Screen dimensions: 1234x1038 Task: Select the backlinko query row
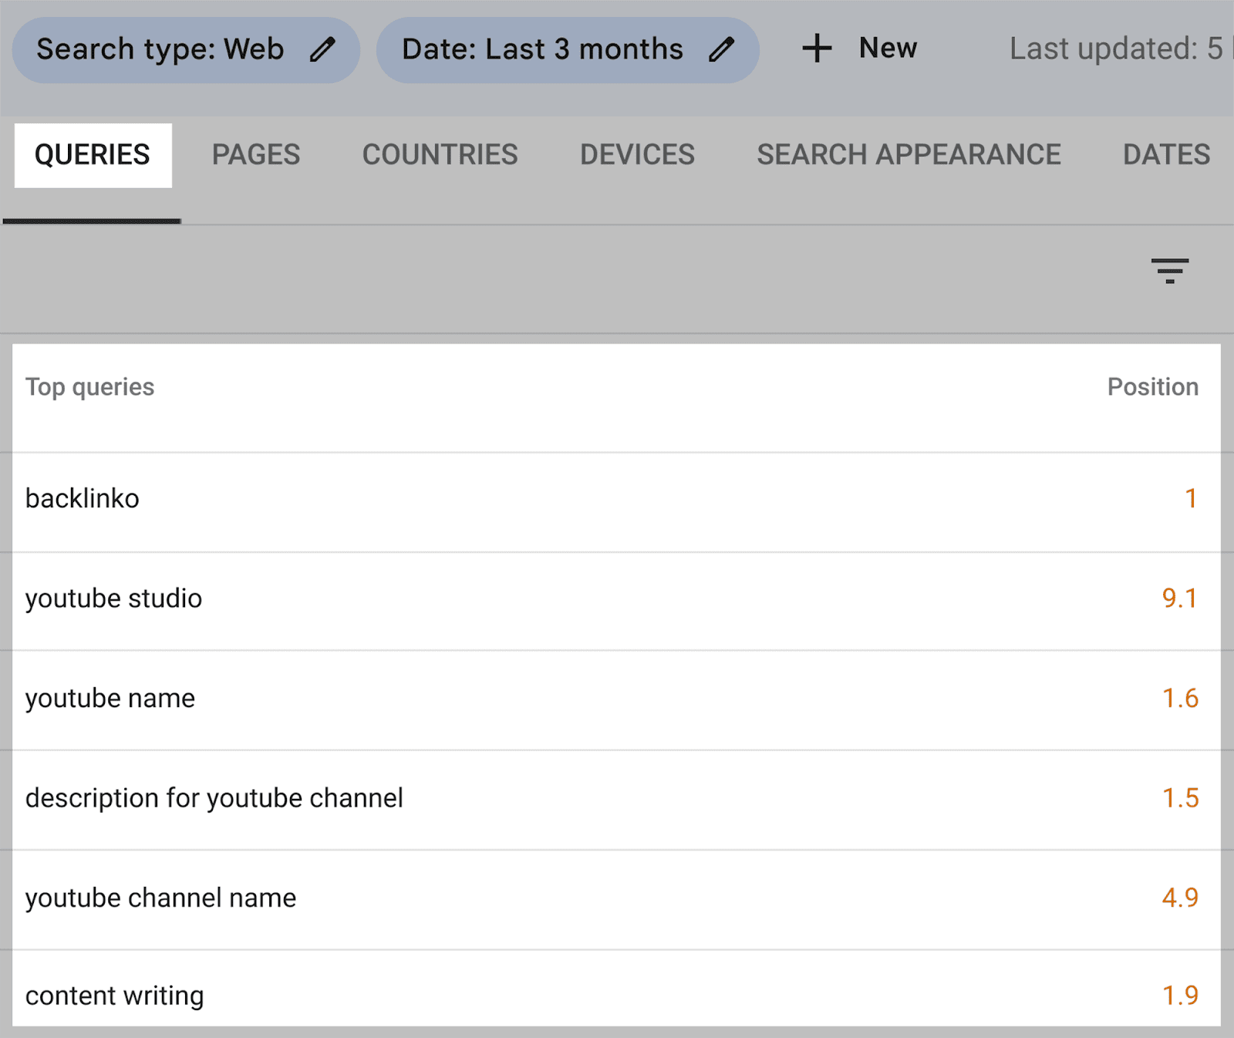click(83, 499)
